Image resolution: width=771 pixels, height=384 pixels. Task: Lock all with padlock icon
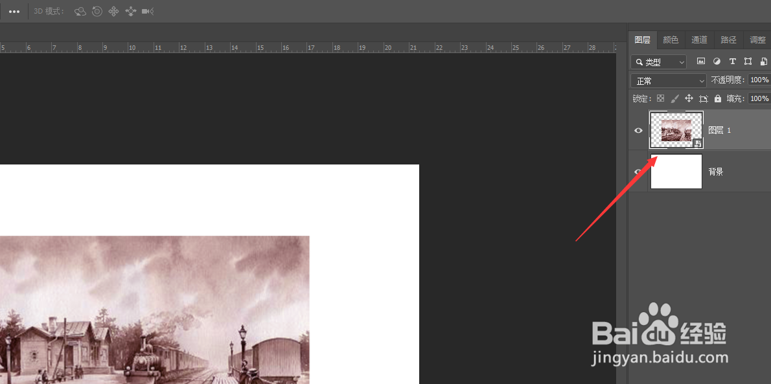(718, 98)
